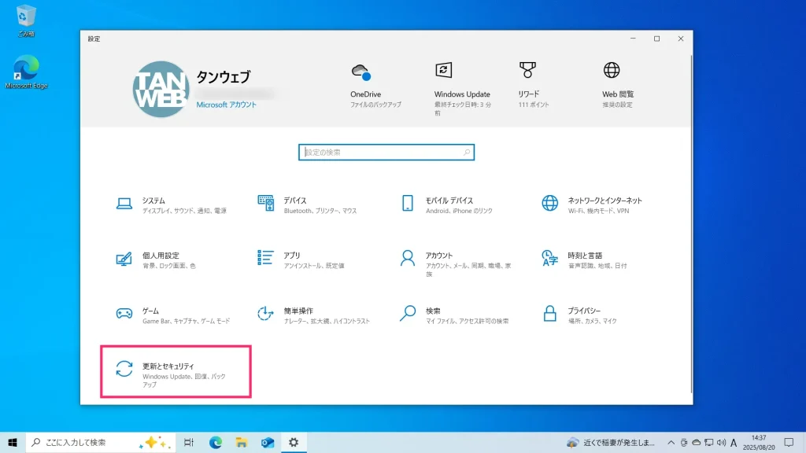Open the モバイル デバイス settings category

pos(446,205)
